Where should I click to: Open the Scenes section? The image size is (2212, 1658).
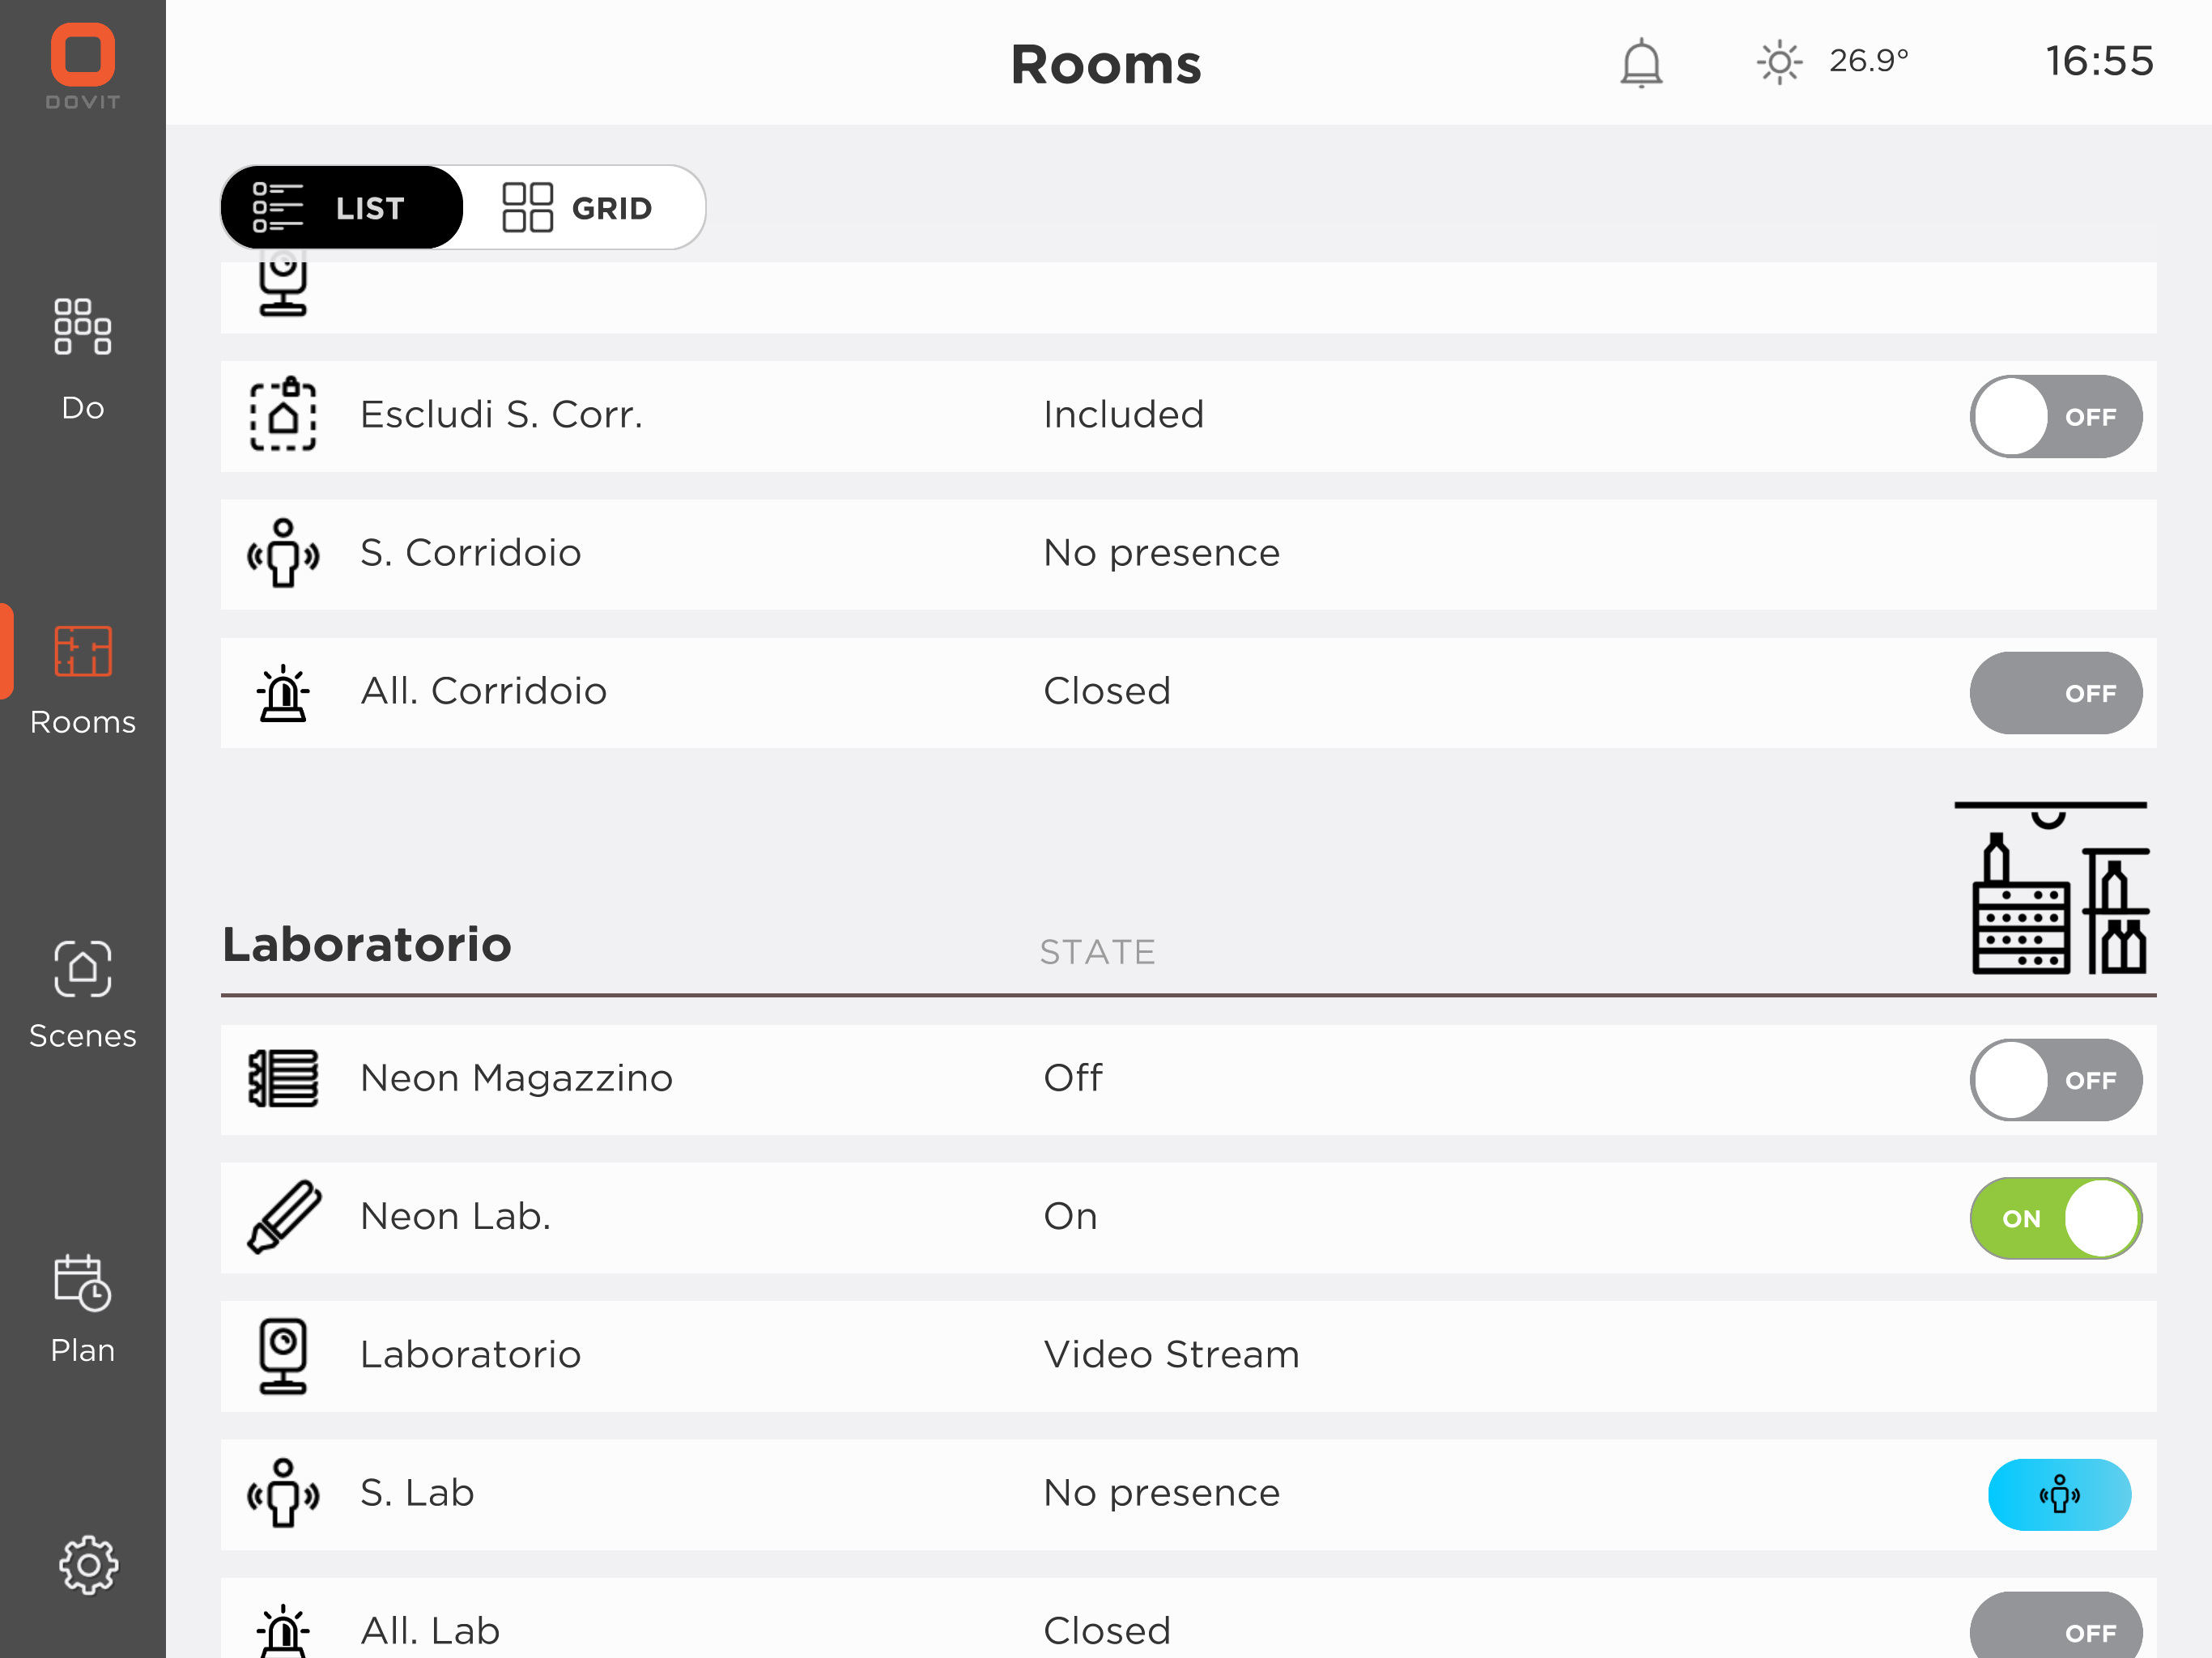coord(83,995)
